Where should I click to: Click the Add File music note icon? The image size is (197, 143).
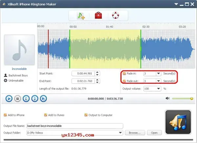click(x=81, y=16)
